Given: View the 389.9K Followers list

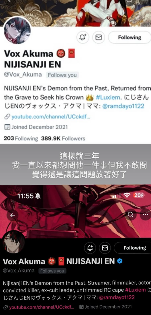Looking at the screenshot, I should click(x=63, y=139).
